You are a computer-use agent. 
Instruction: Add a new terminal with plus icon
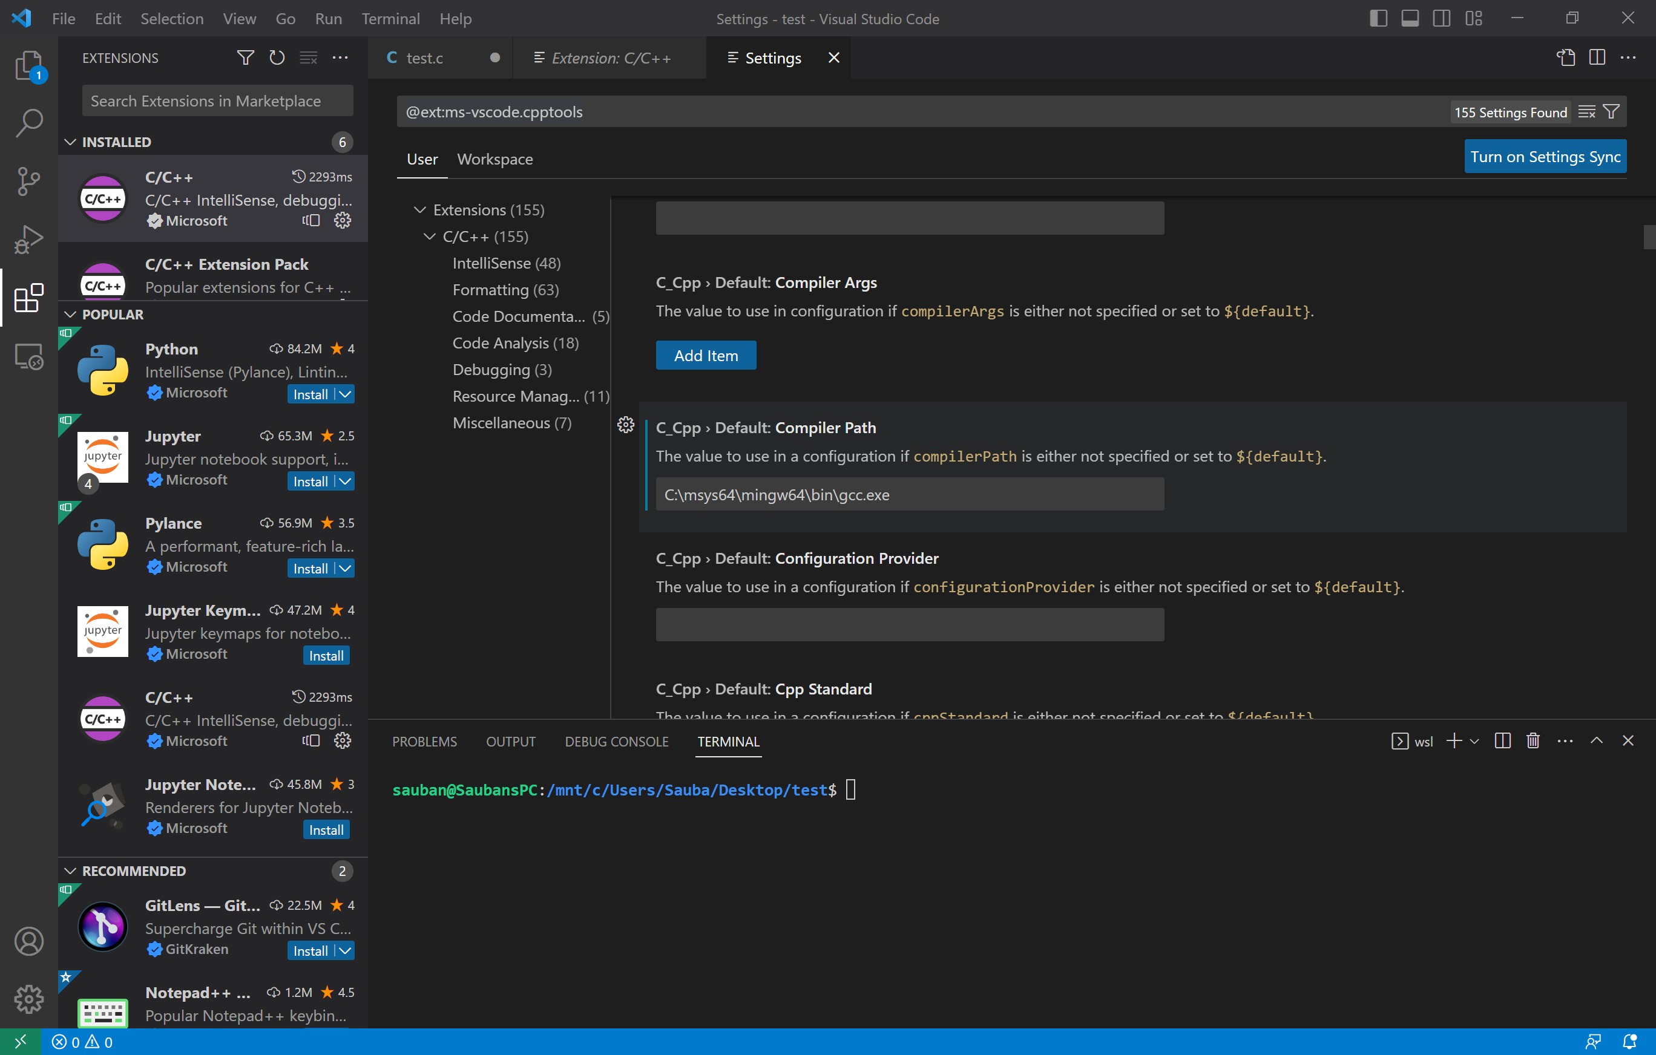(x=1454, y=741)
